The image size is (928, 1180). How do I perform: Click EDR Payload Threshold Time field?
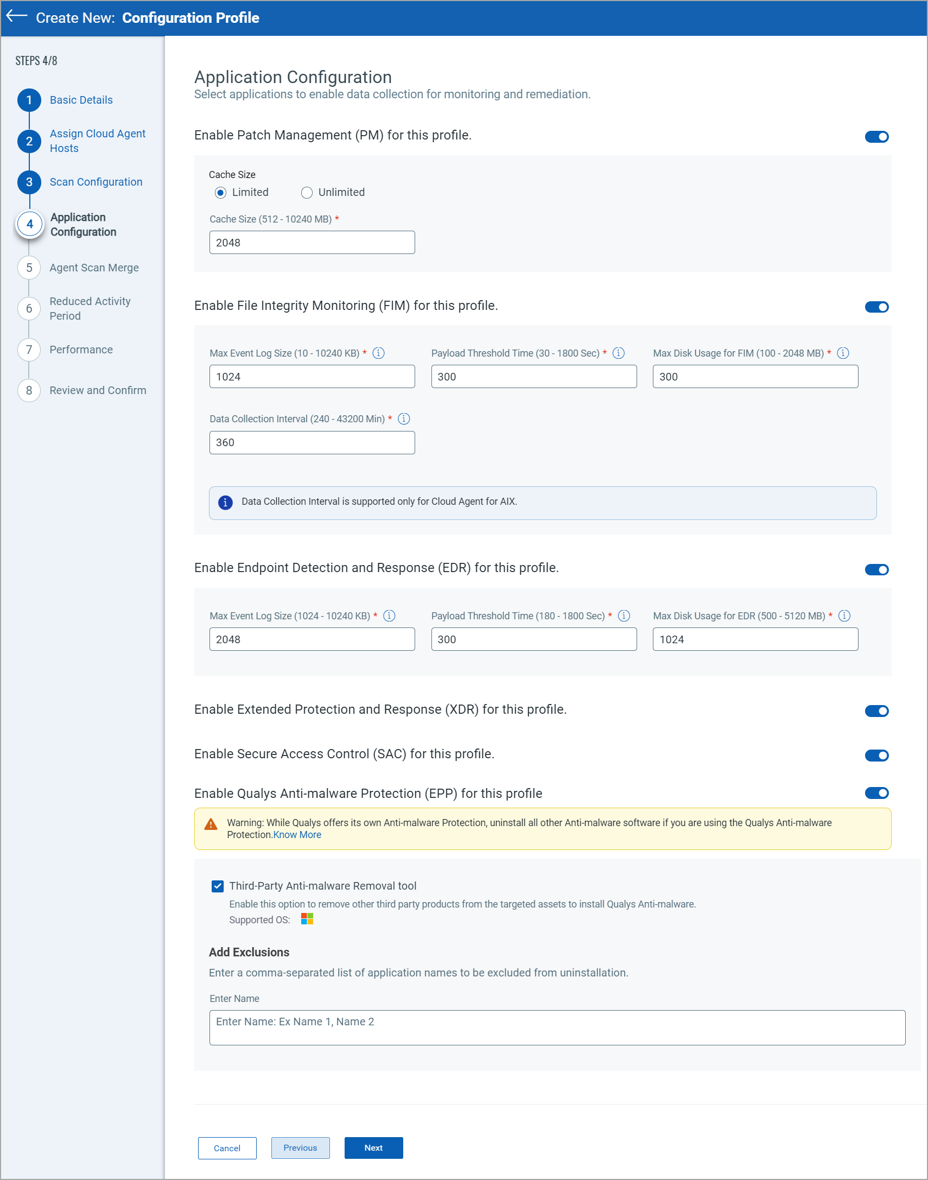click(533, 639)
